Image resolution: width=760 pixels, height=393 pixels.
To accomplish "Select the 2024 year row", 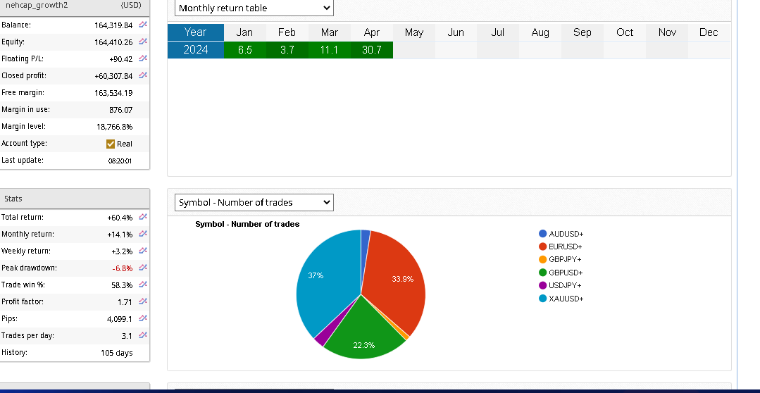I will coord(195,50).
